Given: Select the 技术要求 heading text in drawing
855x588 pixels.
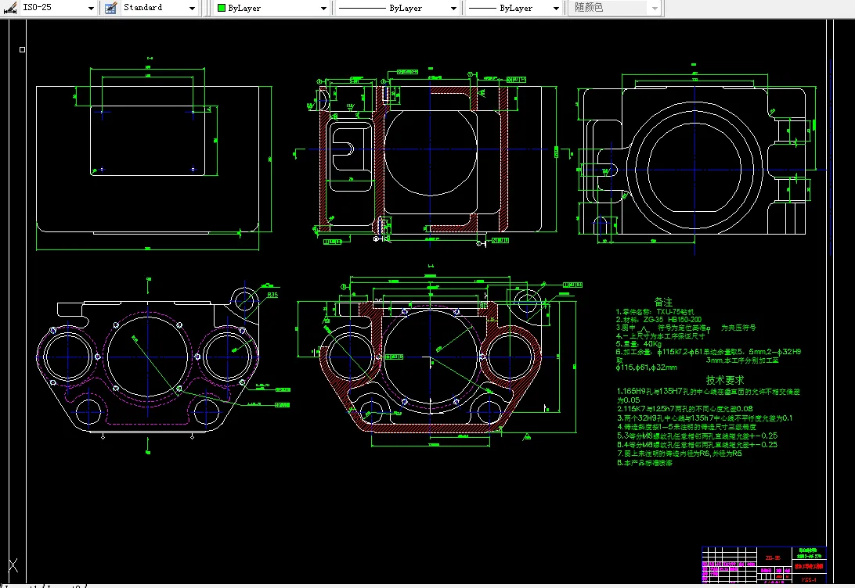Looking at the screenshot, I should (x=725, y=379).
